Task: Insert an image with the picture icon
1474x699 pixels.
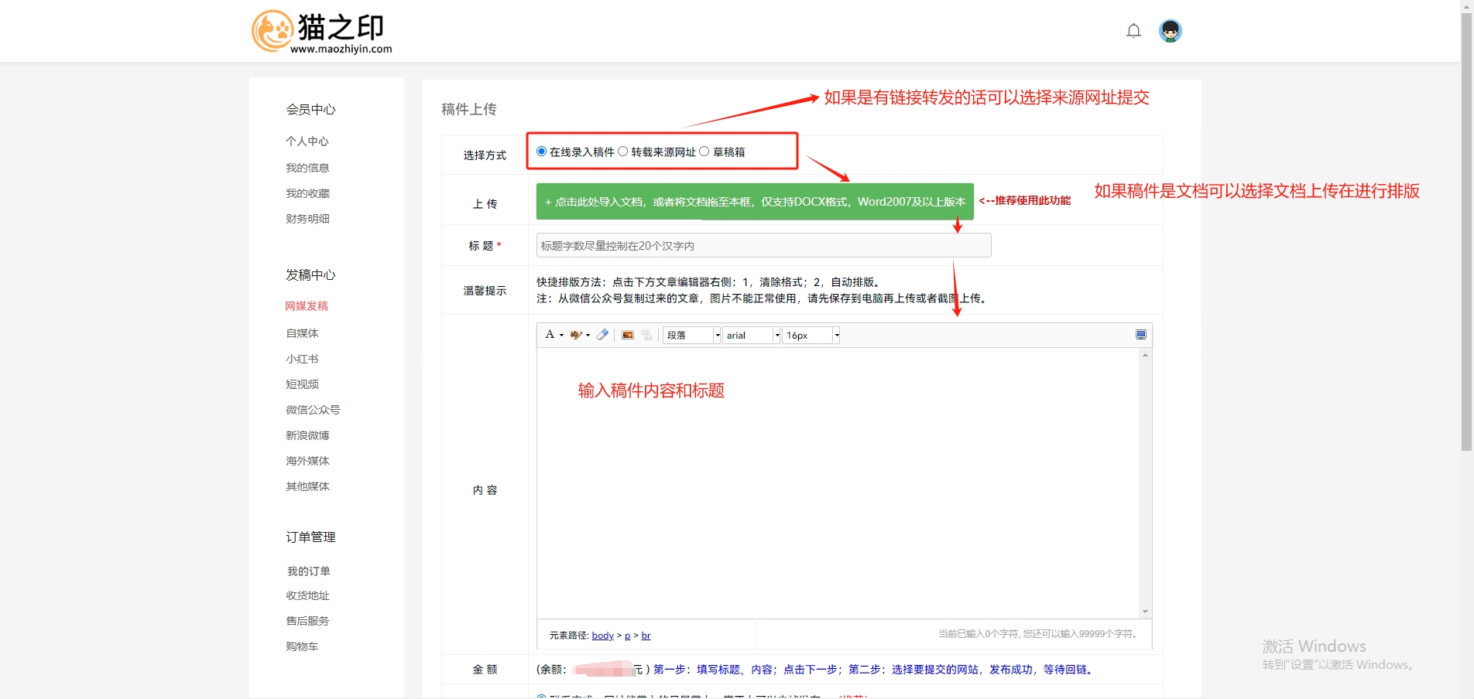Action: pyautogui.click(x=628, y=335)
